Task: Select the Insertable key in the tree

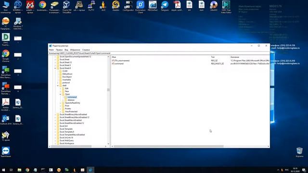Action: 66,80
